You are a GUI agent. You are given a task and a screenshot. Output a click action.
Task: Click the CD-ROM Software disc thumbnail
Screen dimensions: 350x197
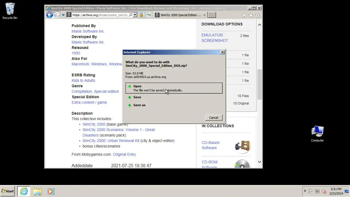coord(243,164)
